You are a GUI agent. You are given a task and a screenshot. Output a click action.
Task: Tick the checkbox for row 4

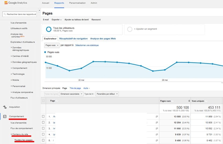click(43, 134)
